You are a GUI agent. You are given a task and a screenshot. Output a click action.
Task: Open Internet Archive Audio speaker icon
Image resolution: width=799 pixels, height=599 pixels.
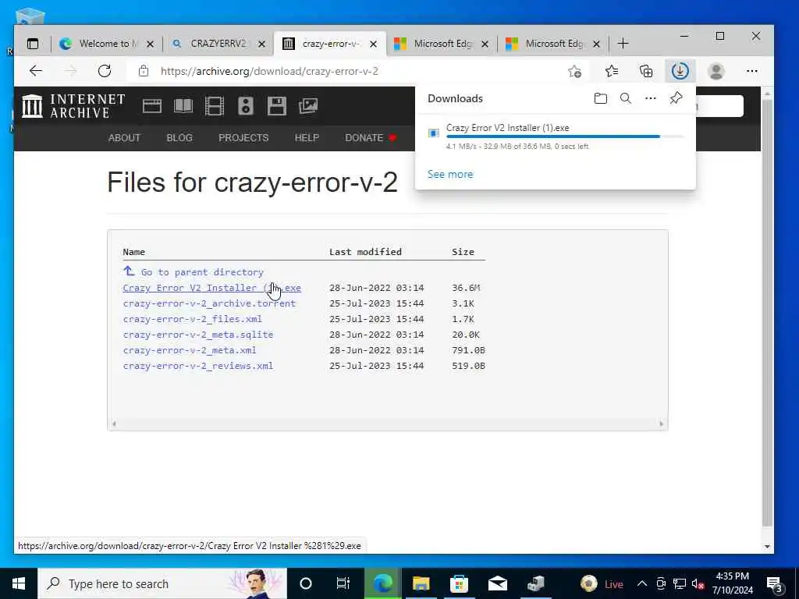[x=246, y=106]
